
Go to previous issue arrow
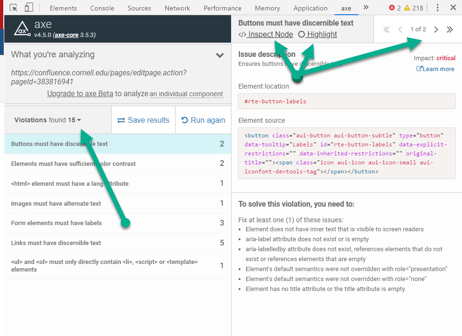[x=400, y=29]
